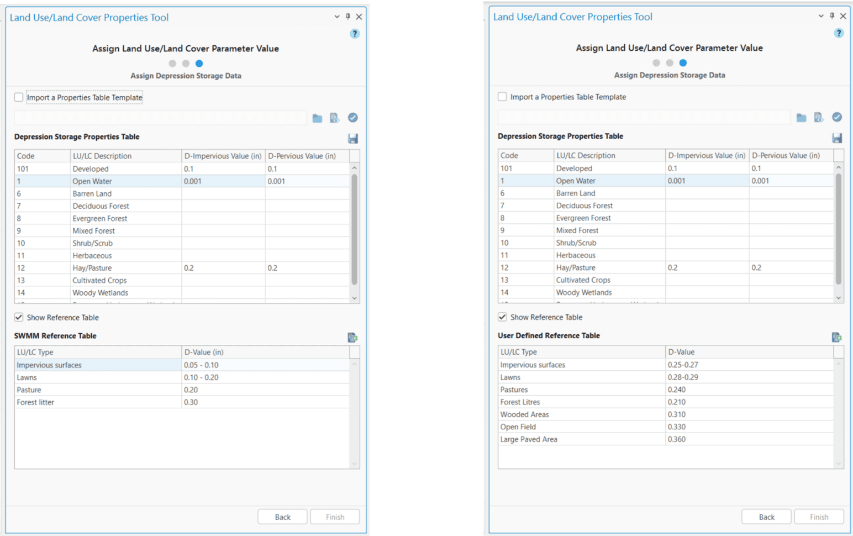Validate the template using the checkmark icon
The height and width of the screenshot is (536, 853).
(x=353, y=118)
